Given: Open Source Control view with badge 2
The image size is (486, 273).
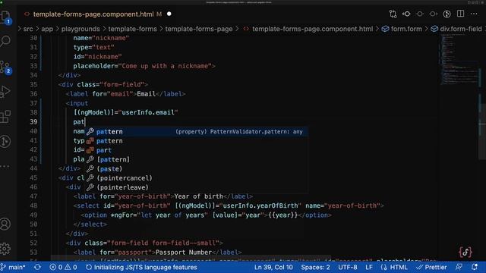Looking at the screenshot, I should [5, 67].
